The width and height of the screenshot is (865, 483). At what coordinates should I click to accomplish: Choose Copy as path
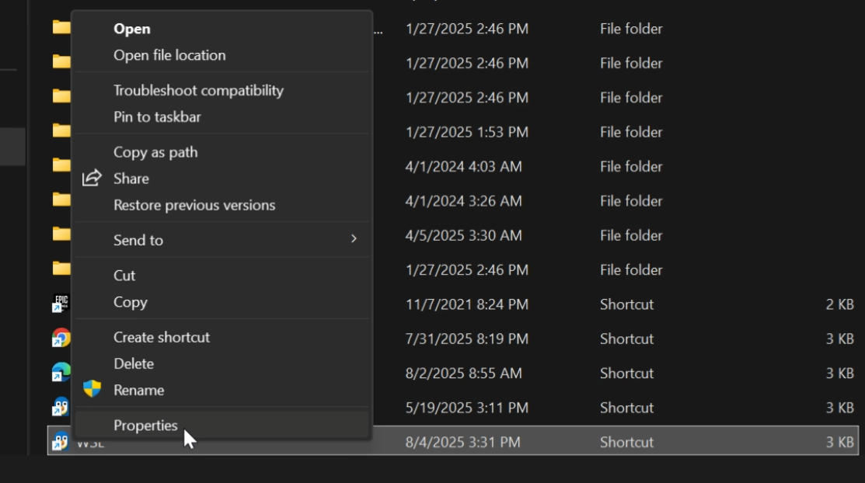tap(155, 152)
